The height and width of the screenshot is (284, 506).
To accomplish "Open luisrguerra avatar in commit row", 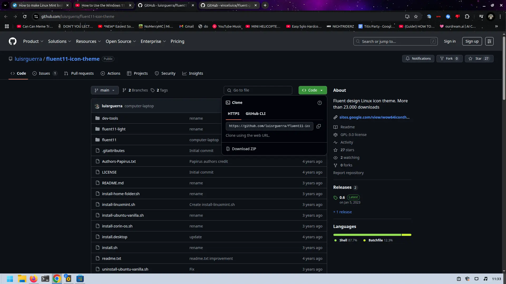I will coord(97,106).
